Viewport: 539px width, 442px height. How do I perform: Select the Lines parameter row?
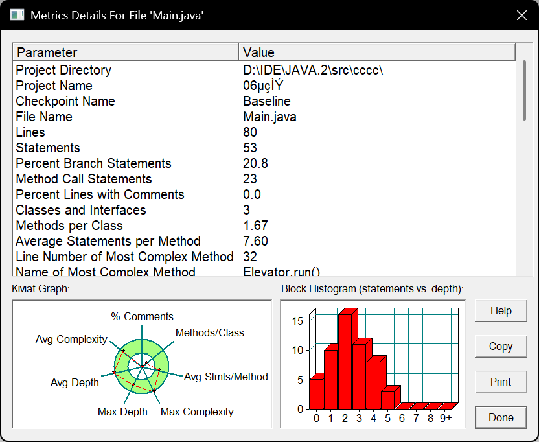(x=264, y=132)
